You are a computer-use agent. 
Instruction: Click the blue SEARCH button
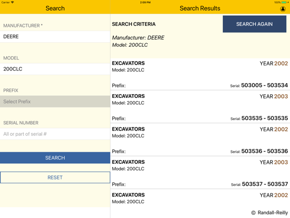pyautogui.click(x=55, y=158)
